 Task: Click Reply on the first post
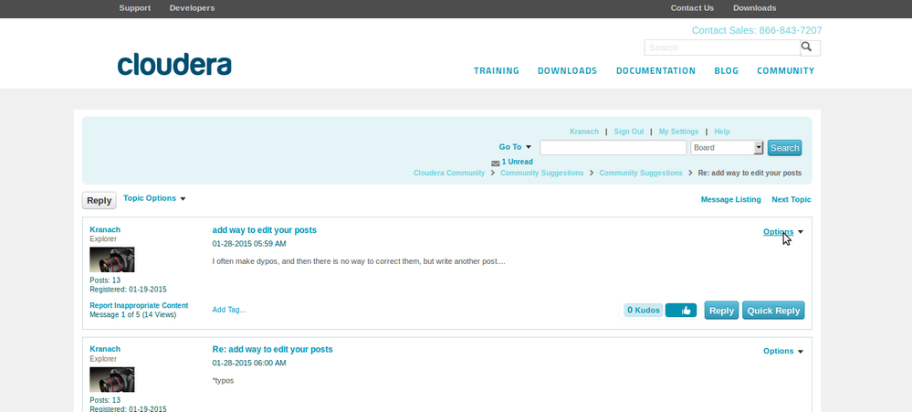click(x=721, y=311)
